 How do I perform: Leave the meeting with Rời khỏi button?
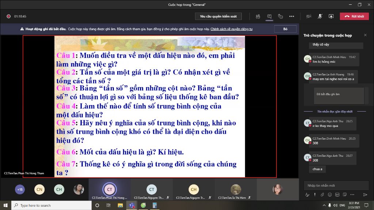[354, 16]
